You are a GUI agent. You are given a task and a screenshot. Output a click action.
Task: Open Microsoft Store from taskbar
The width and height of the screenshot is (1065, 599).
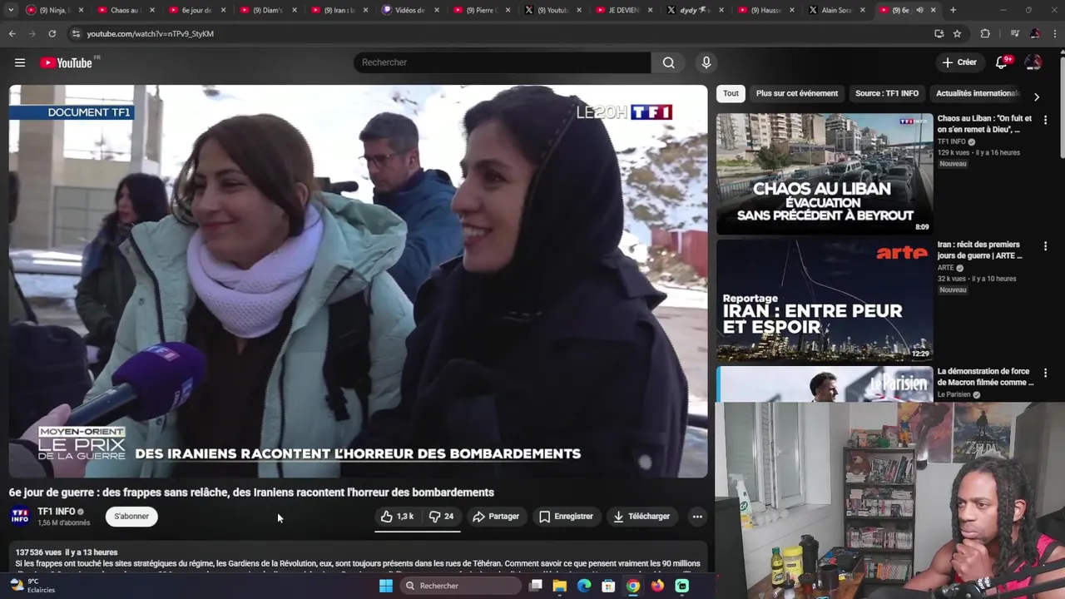point(608,586)
